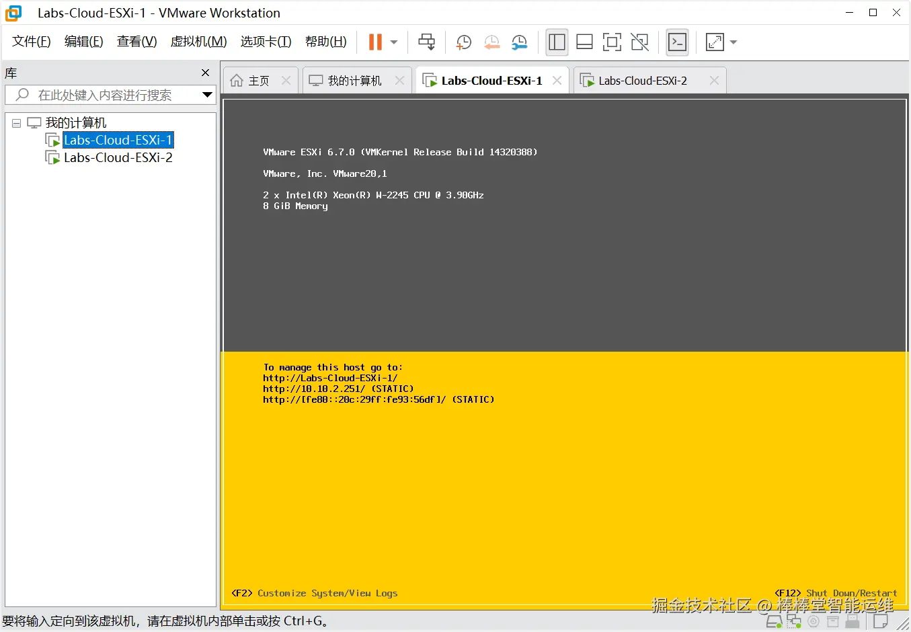
Task: Click the '8 GiB Memory' text in console
Action: click(x=295, y=206)
